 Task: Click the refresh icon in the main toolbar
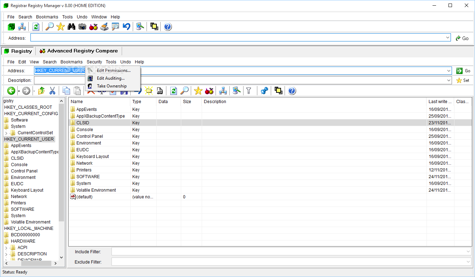click(x=36, y=27)
